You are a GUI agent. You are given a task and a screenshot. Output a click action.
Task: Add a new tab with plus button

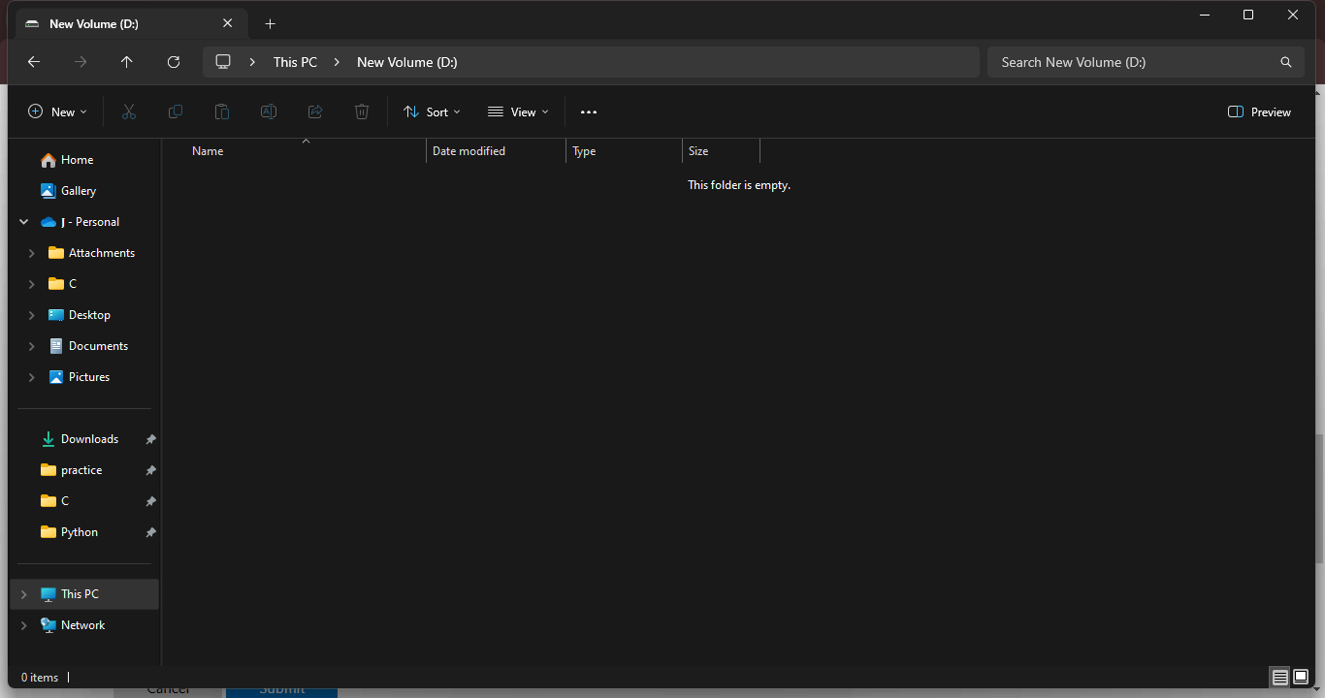click(271, 24)
